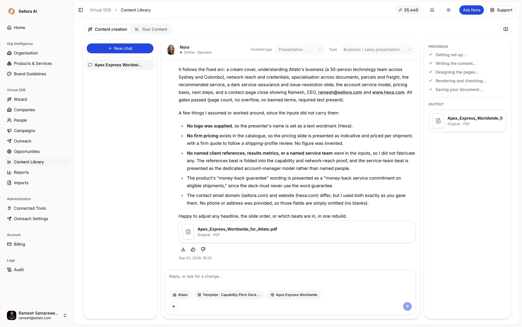Click 'Designing the pages...' progress step
This screenshot has width=522, height=327.
(457, 72)
